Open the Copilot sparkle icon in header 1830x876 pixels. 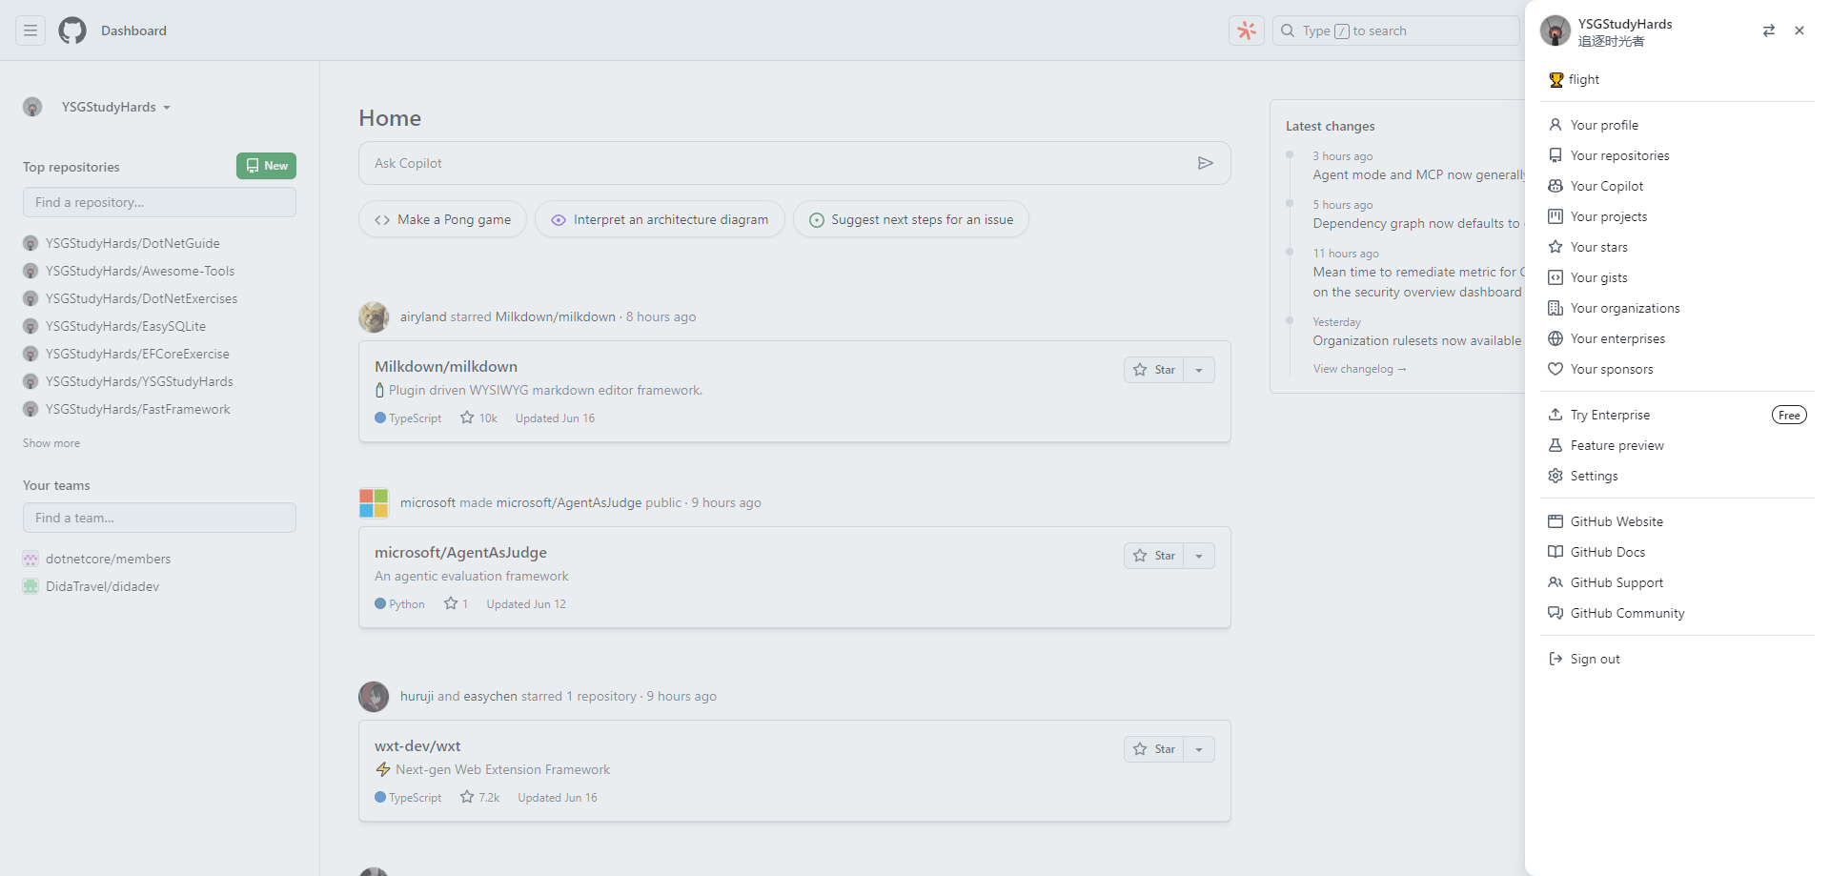click(1246, 31)
